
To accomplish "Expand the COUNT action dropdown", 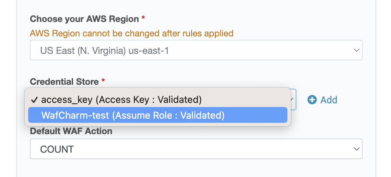I will tap(196, 149).
